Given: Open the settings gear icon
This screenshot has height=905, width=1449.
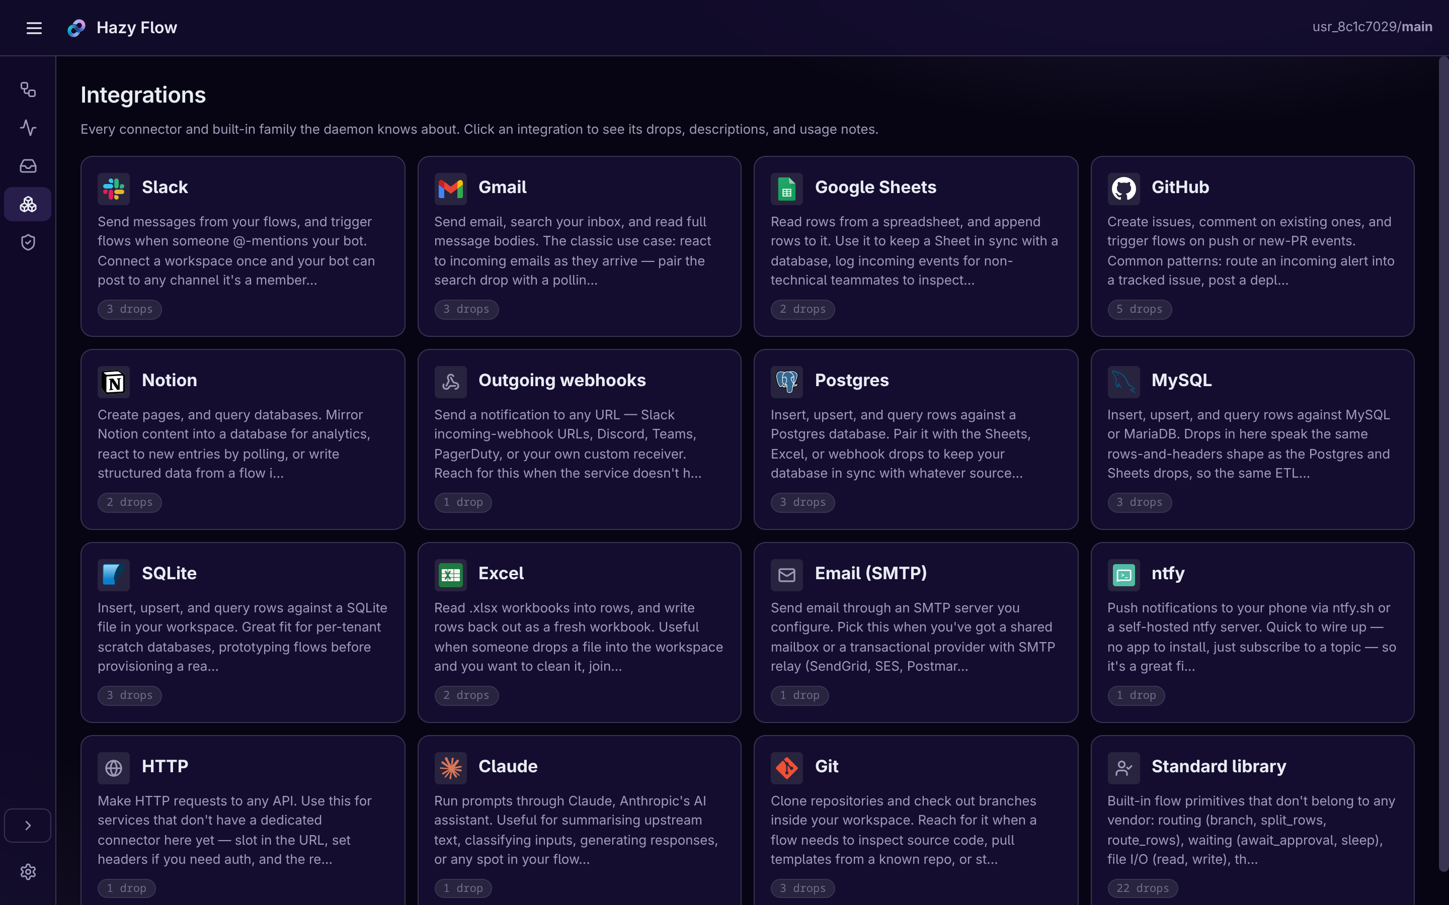Looking at the screenshot, I should pyautogui.click(x=28, y=871).
